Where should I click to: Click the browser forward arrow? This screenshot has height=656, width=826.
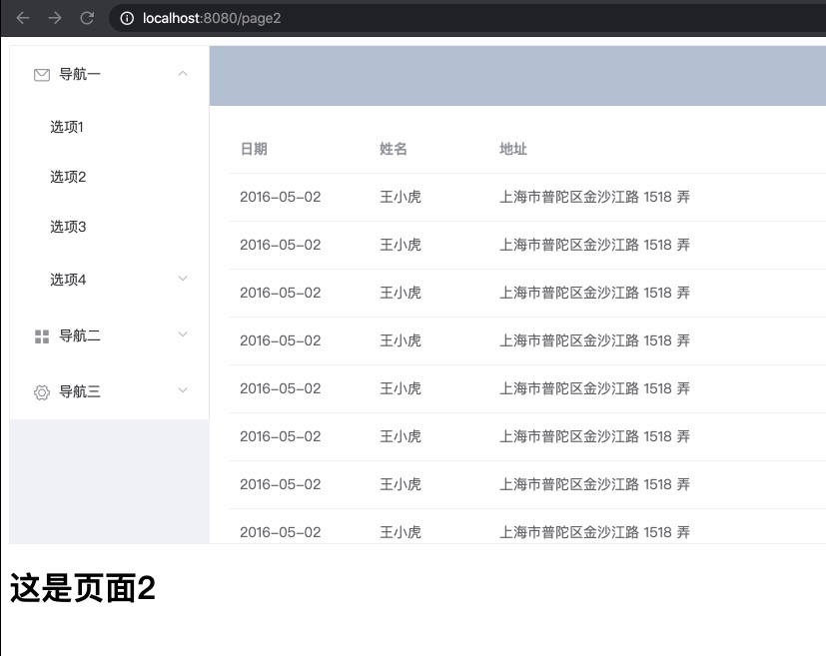55,18
